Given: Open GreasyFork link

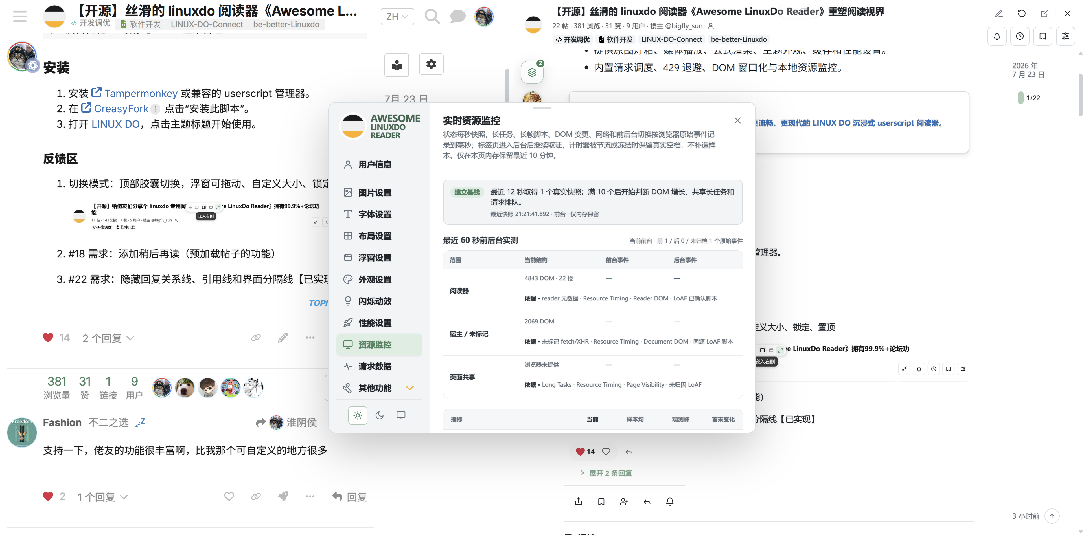Looking at the screenshot, I should point(121,109).
